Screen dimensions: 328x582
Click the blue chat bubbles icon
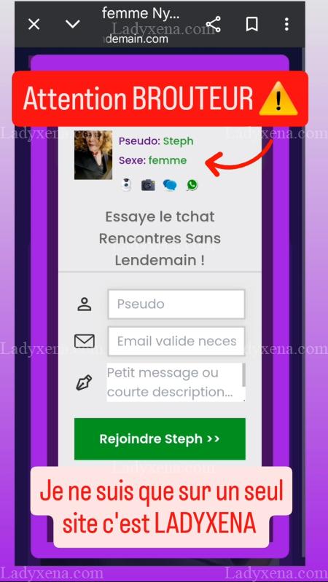(170, 185)
